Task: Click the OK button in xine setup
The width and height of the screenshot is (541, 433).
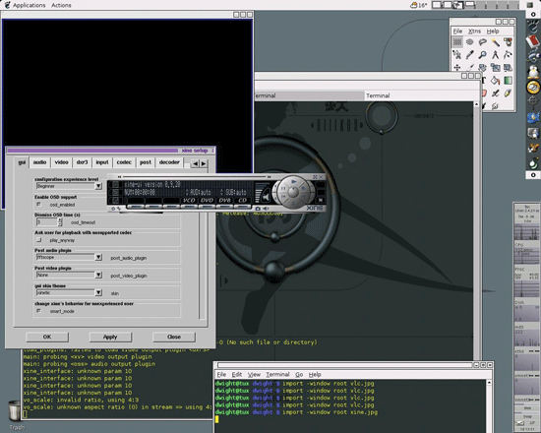Action: point(47,337)
